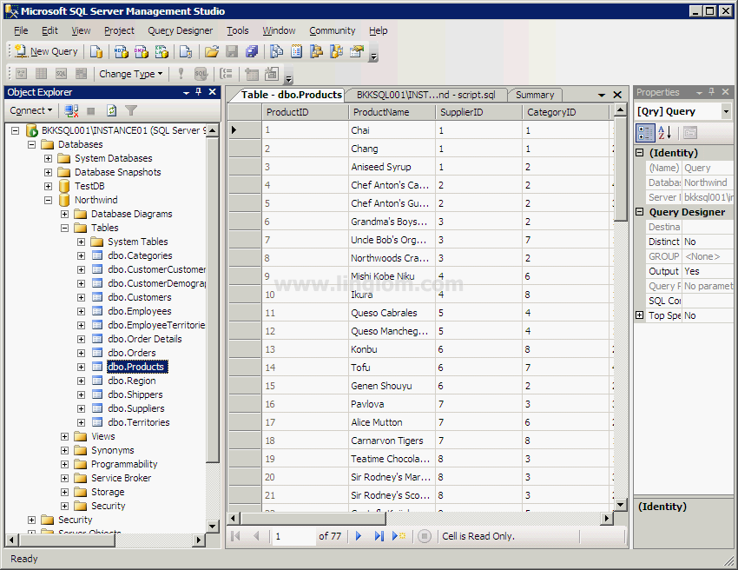
Task: Open the [Qry] Query object dropdown
Action: point(726,111)
